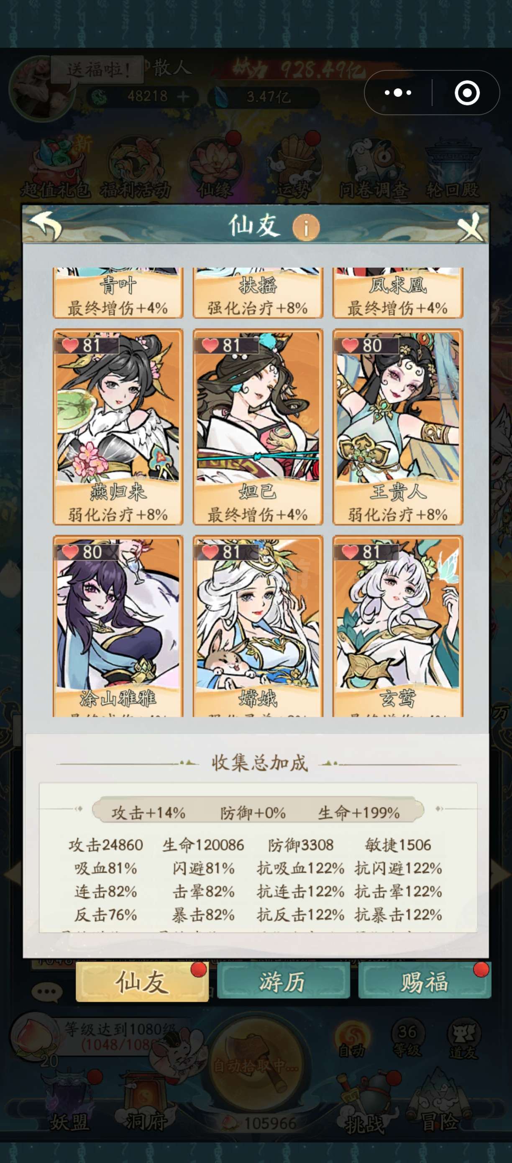This screenshot has height=1163, width=512.
Task: Open the 涂山雅雅 character card
Action: [118, 626]
